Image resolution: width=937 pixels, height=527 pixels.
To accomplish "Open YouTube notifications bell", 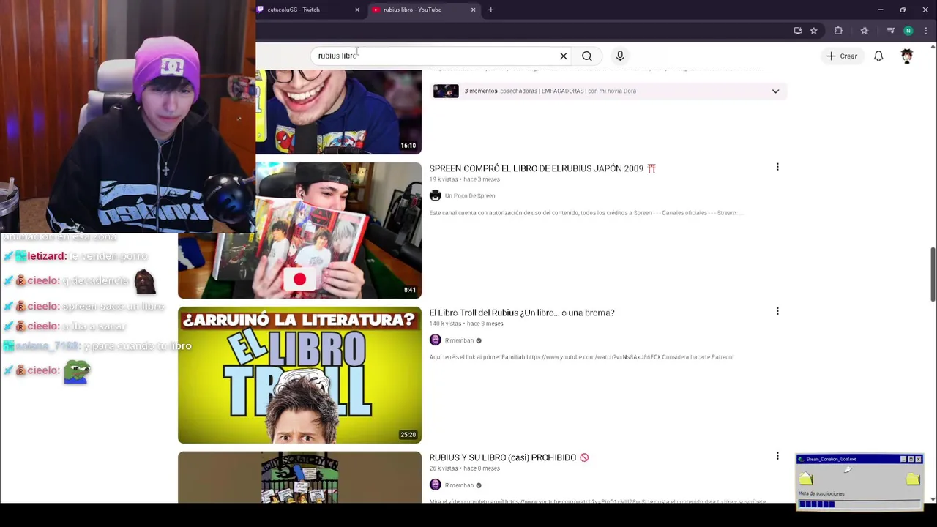I will click(x=878, y=56).
